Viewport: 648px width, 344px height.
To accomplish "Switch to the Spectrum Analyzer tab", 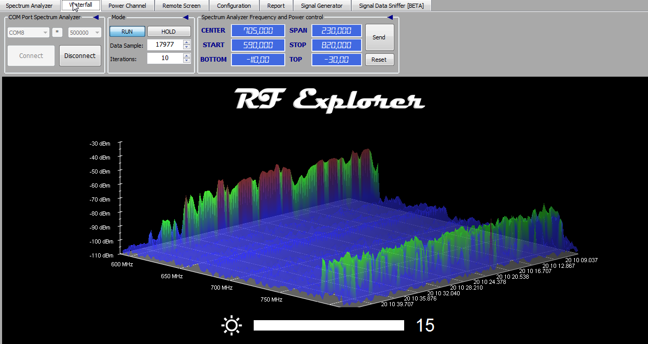I will click(x=30, y=6).
